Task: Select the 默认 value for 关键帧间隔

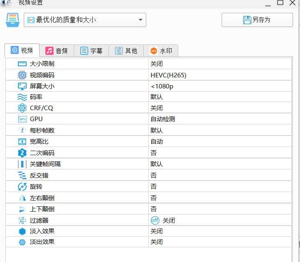Action: click(x=157, y=164)
